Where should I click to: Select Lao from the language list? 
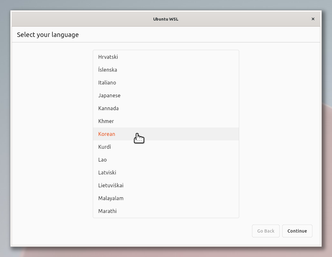[166, 160]
